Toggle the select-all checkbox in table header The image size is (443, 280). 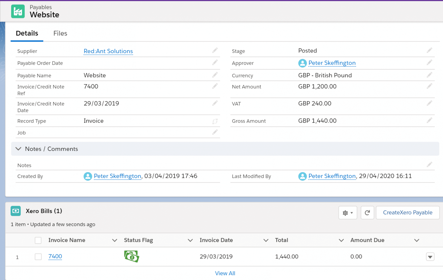coord(38,240)
